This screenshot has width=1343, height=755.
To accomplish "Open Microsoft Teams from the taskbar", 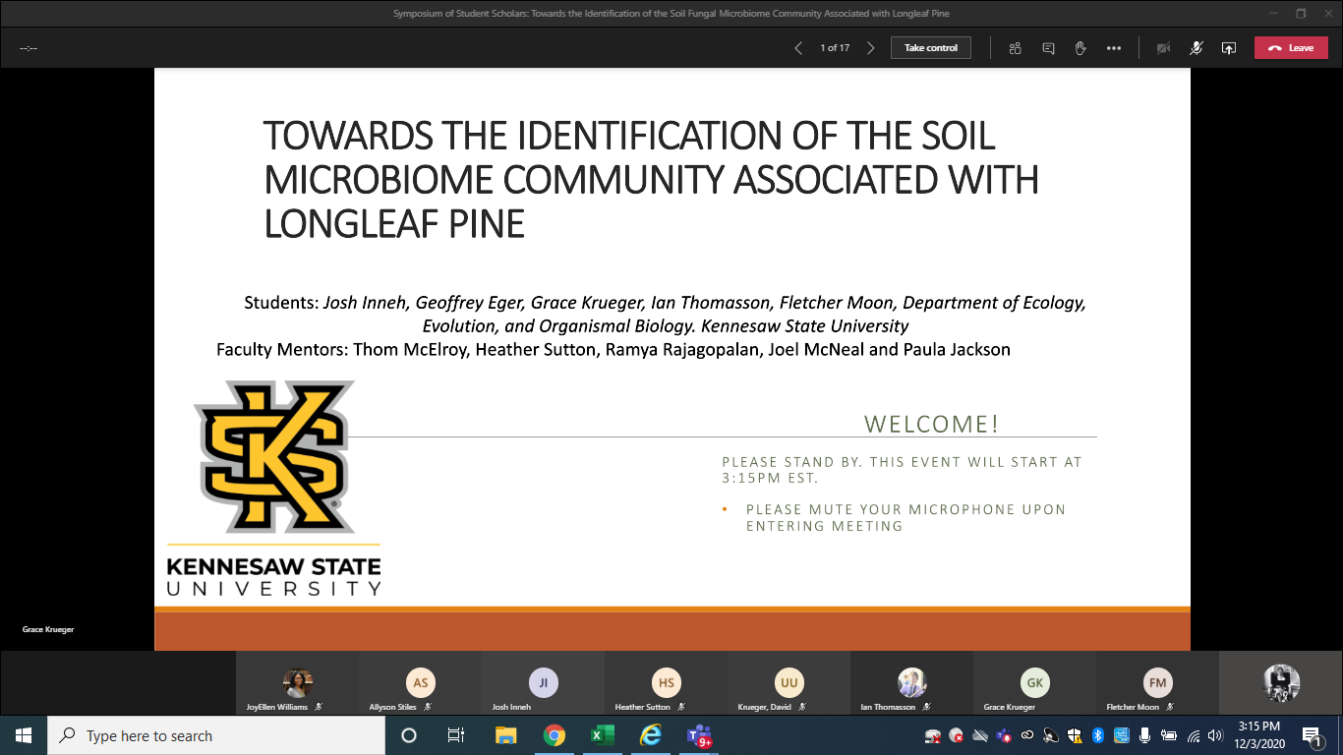I will tap(699, 735).
